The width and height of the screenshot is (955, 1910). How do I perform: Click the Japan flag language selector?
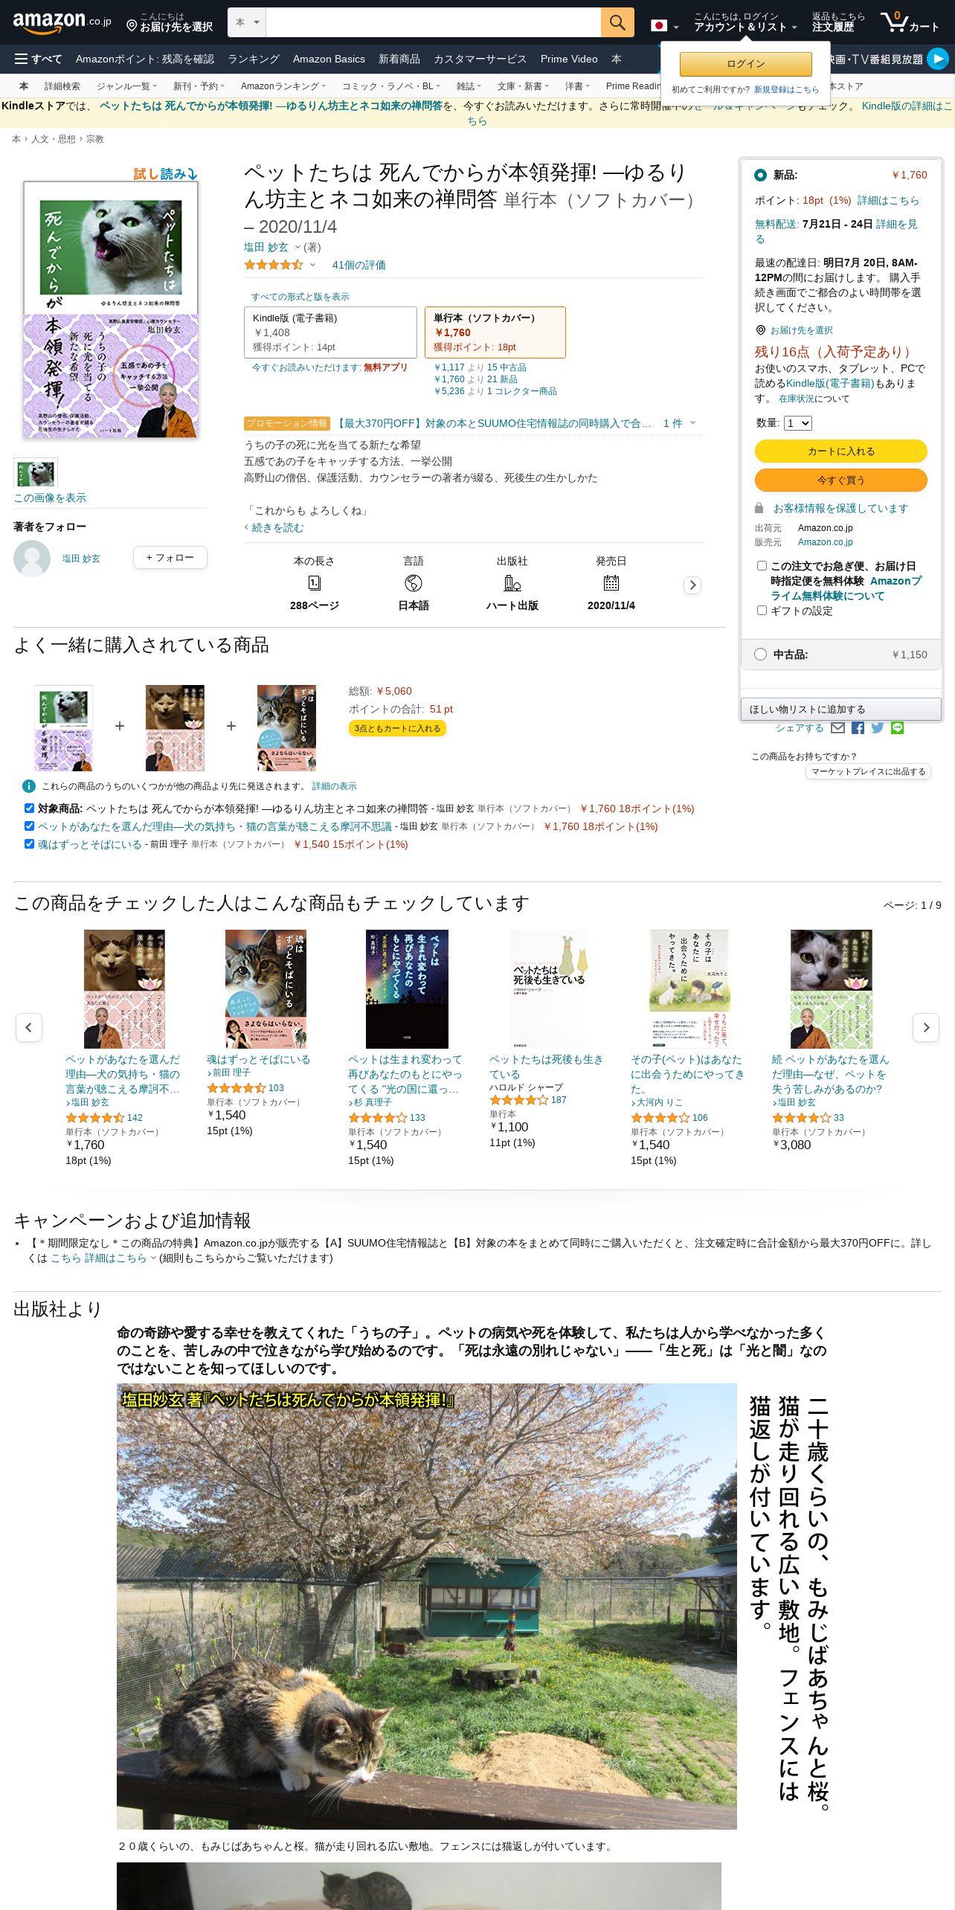tap(664, 26)
